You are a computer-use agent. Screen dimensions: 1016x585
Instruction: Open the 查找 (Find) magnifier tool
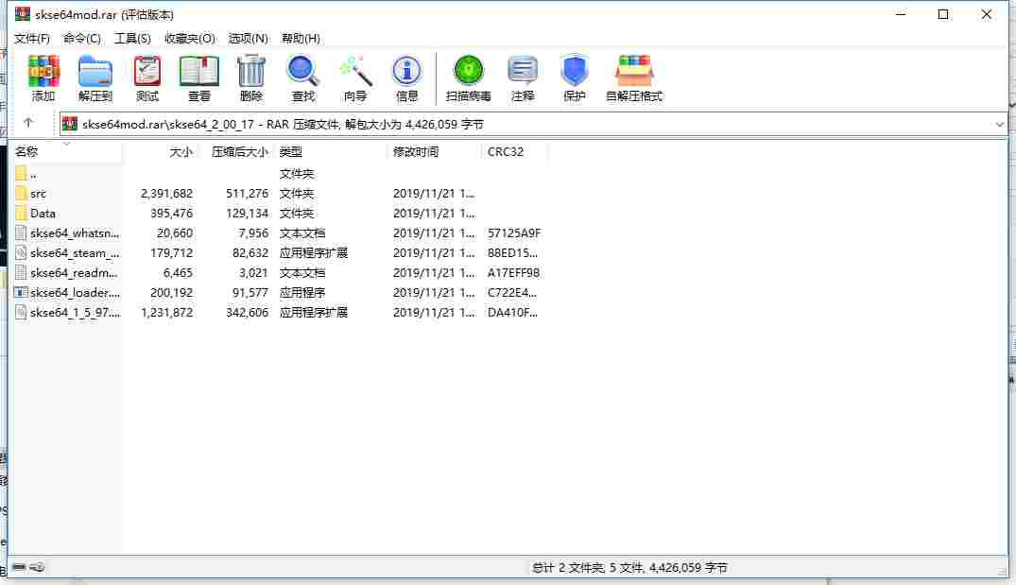[x=302, y=77]
